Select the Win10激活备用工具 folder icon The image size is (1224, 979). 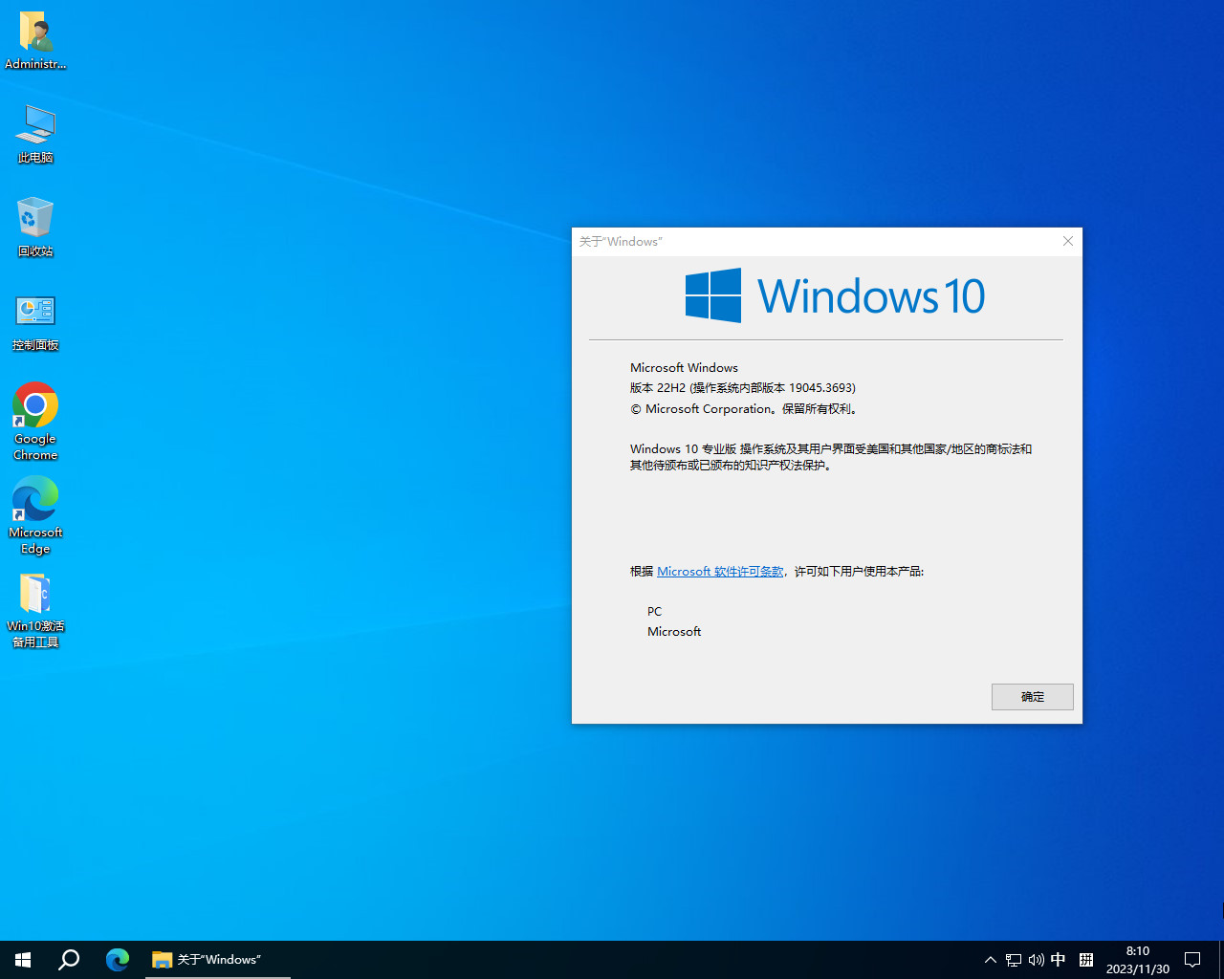tap(35, 609)
